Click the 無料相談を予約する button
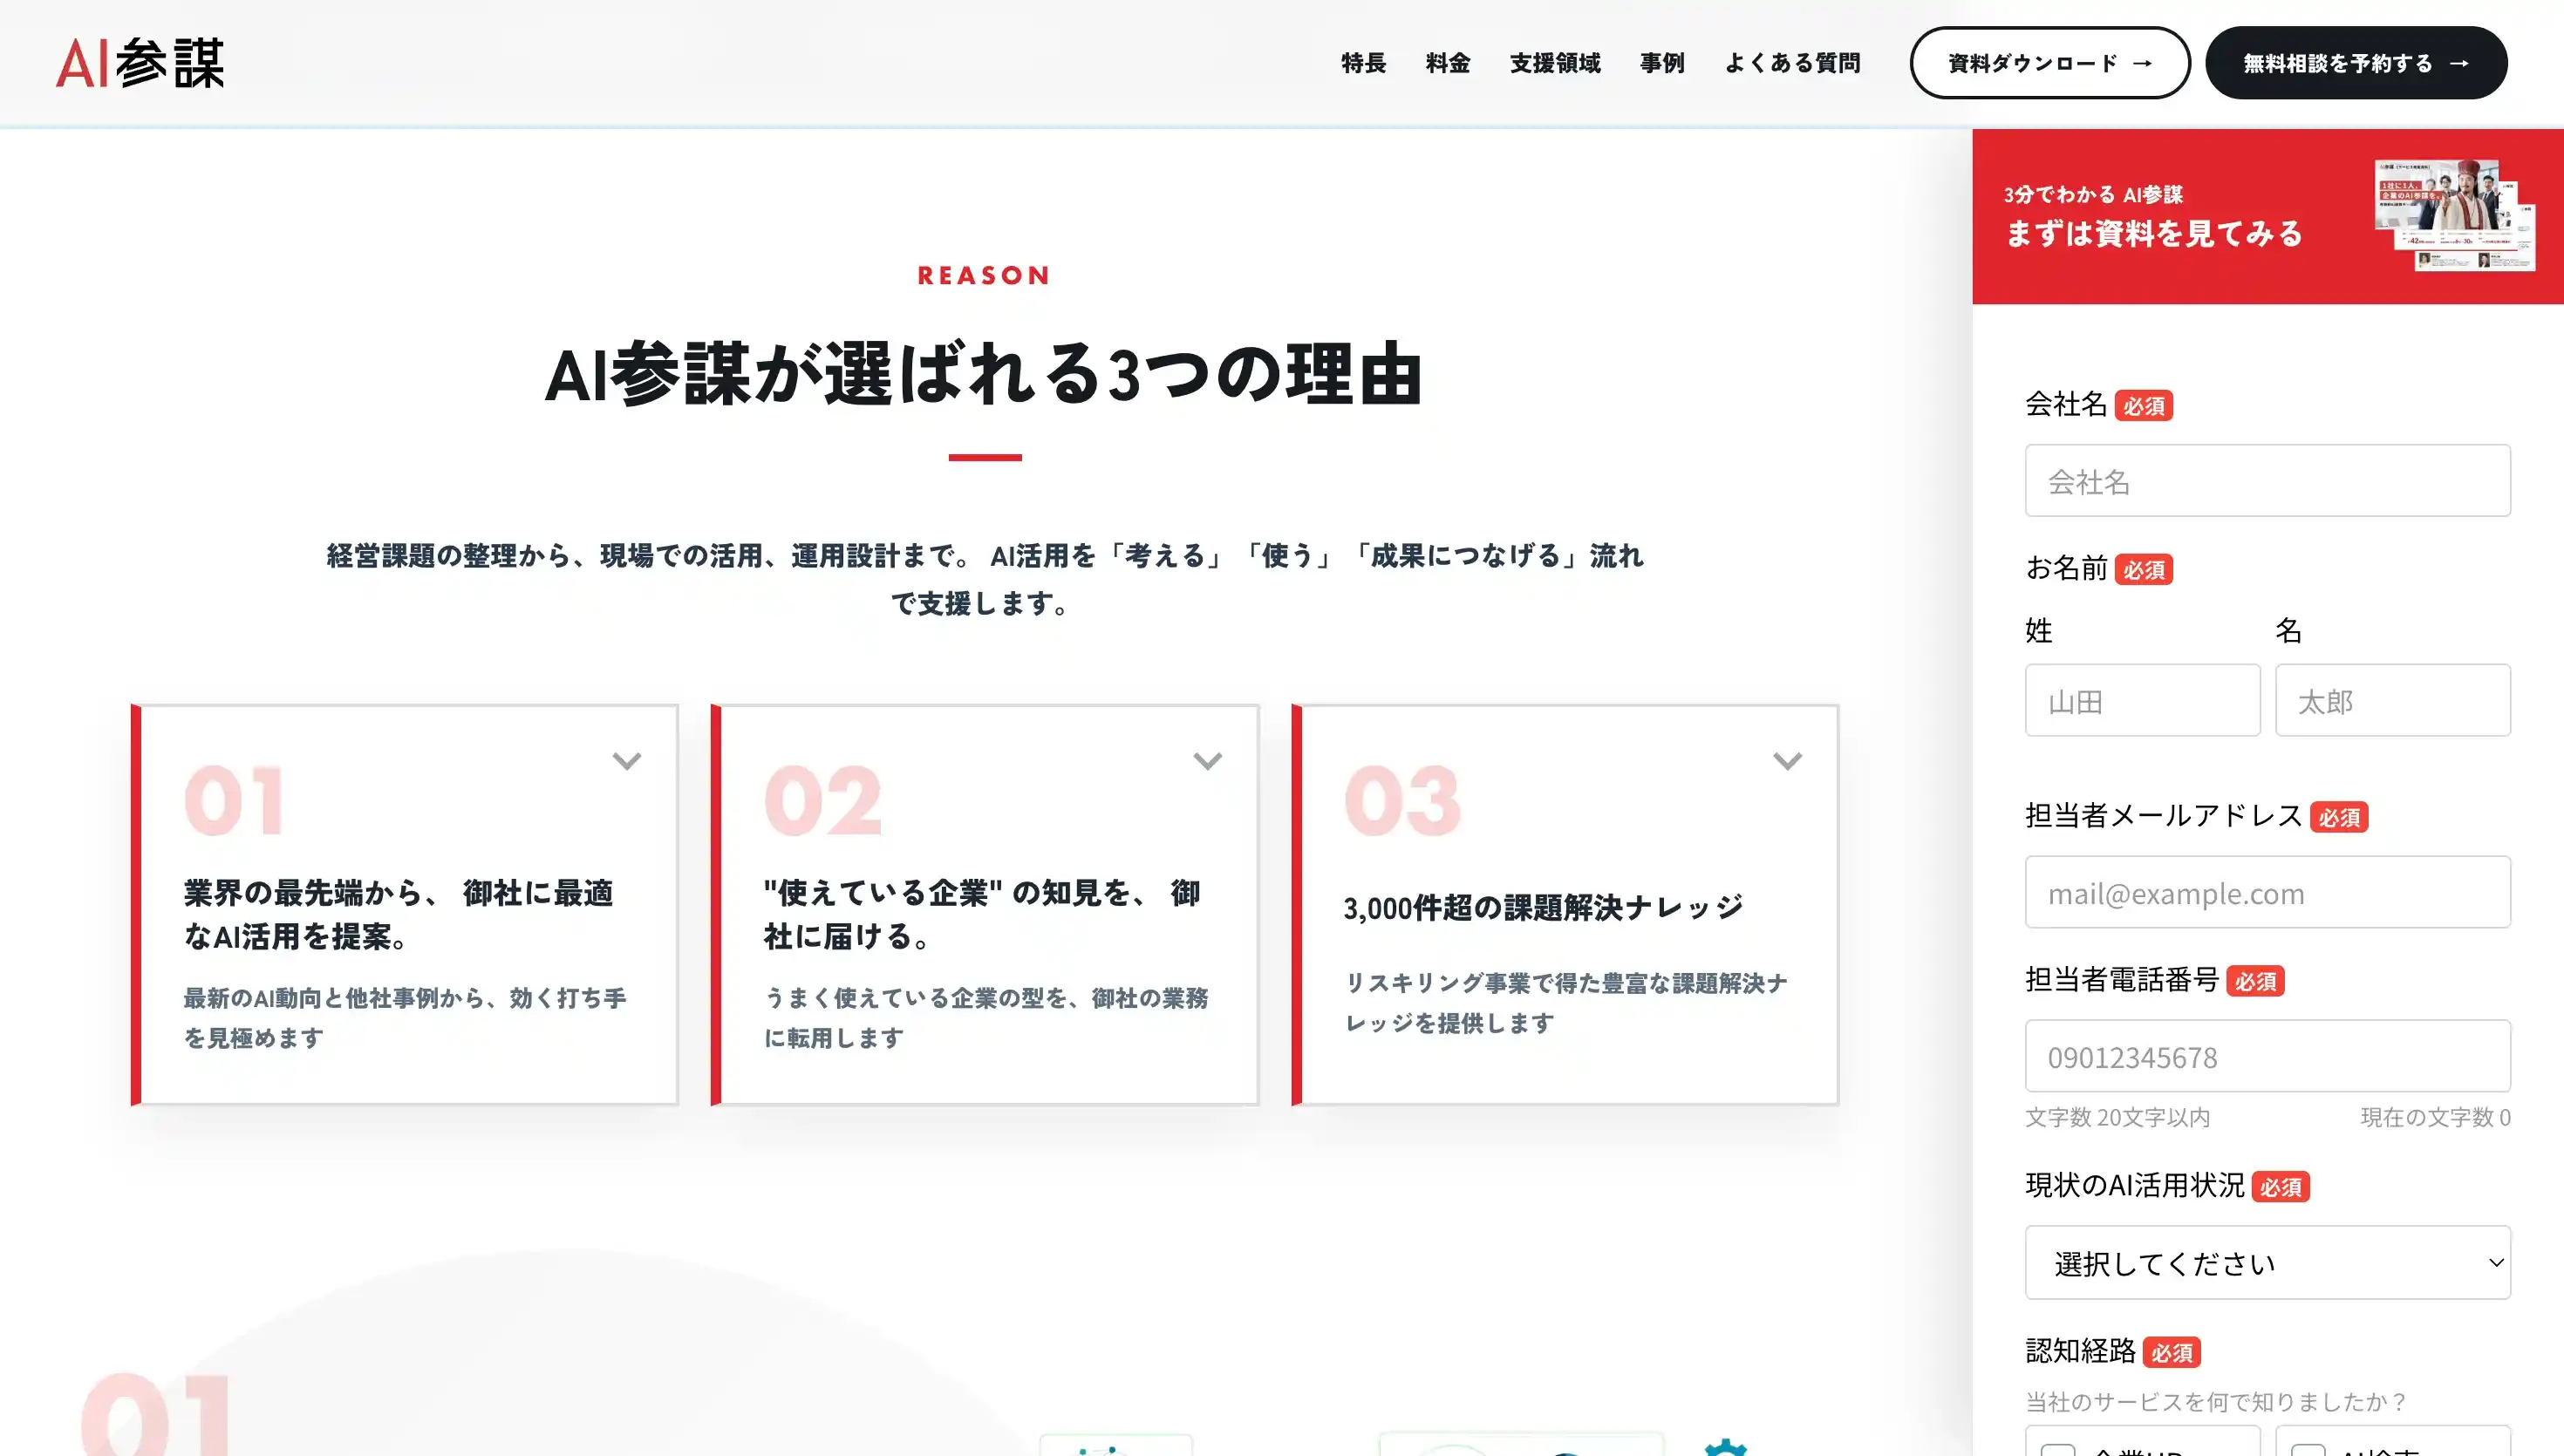Screen dimensions: 2564x1456 (2356, 63)
